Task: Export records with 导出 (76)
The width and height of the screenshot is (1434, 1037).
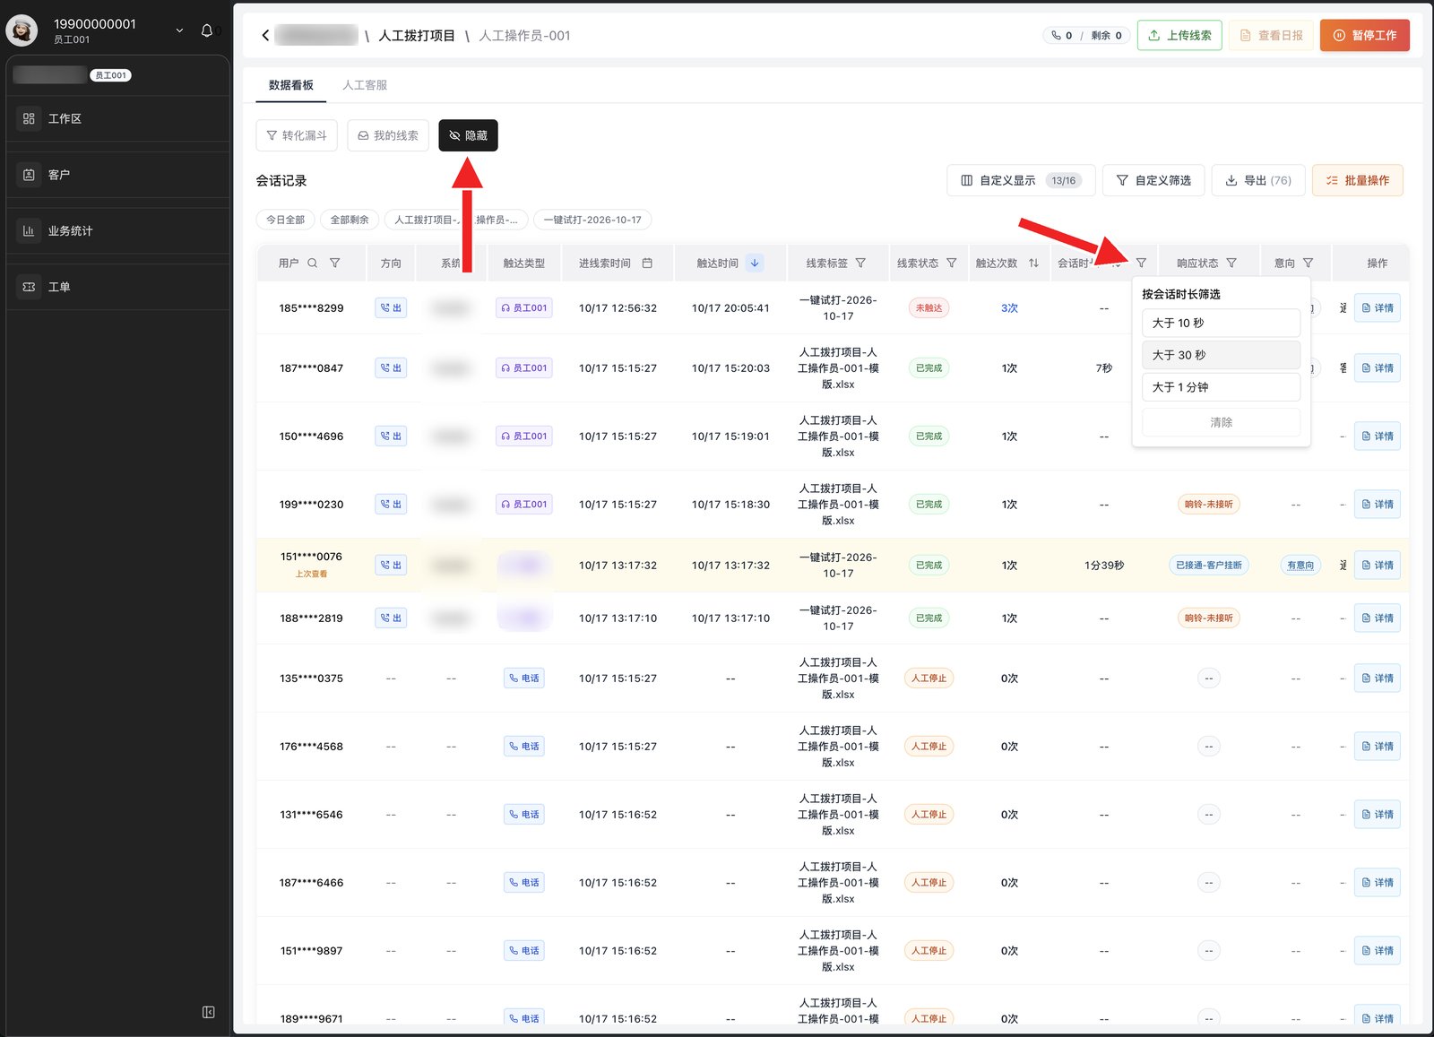Action: coord(1258,180)
